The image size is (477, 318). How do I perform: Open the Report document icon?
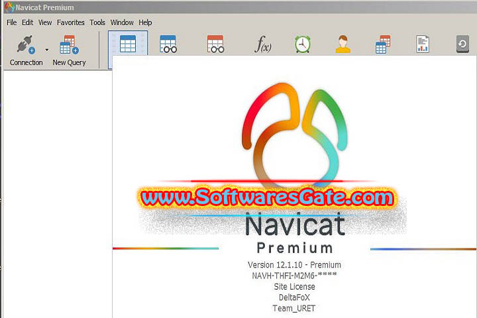tap(423, 44)
